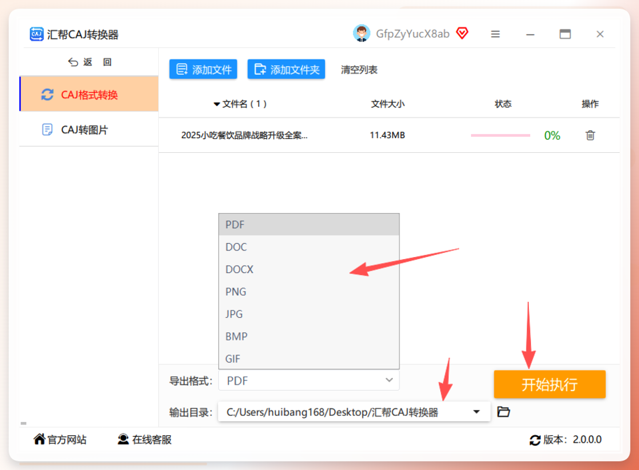This screenshot has height=470, width=639.
Task: Click the 11.43MB file size cell
Action: 387,135
